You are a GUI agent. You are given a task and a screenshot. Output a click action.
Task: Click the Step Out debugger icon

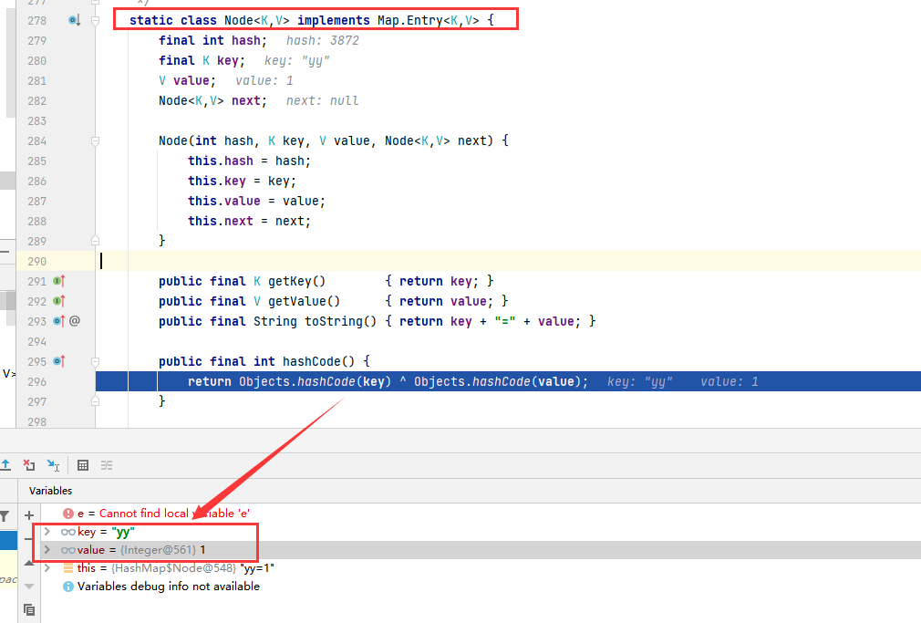pos(7,465)
